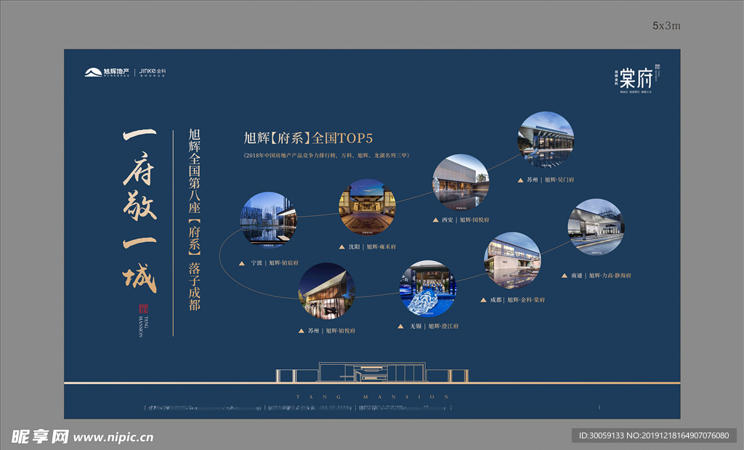Click the text 无锡｜旭辉·澄江府

(434, 326)
